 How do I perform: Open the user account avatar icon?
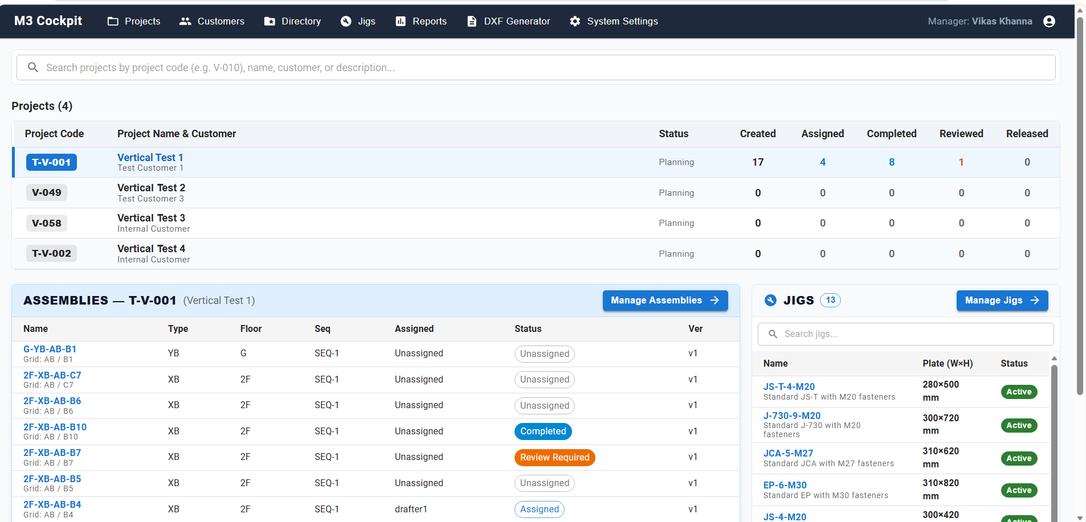coord(1049,21)
